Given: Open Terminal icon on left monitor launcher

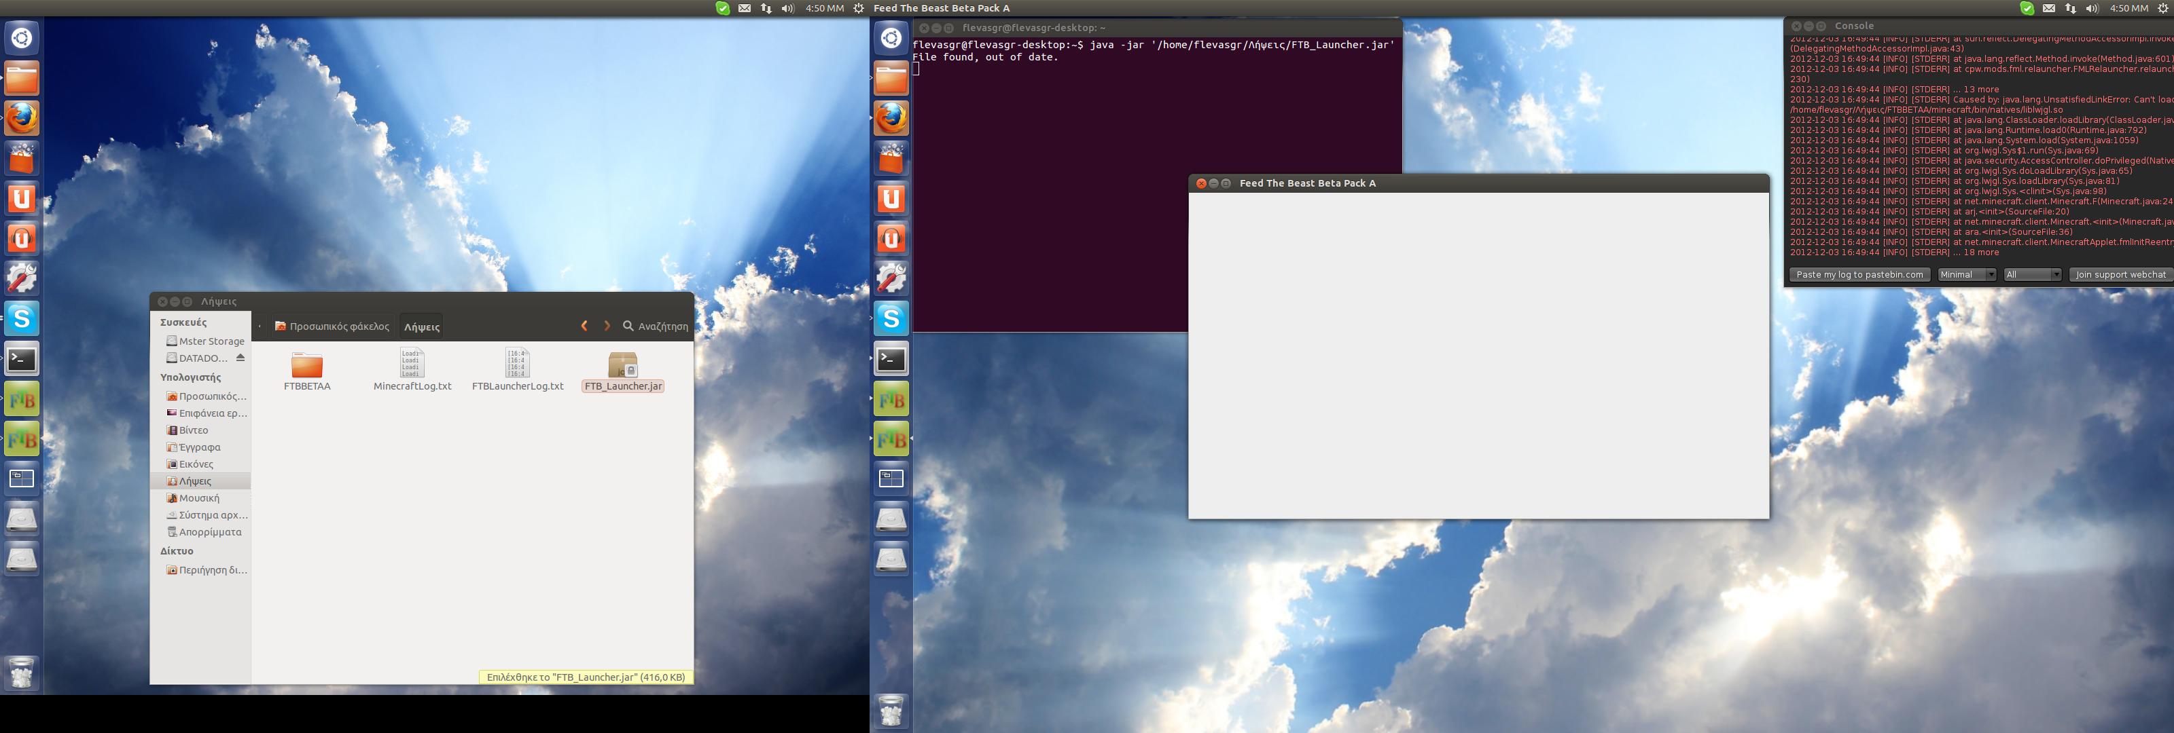Looking at the screenshot, I should point(22,358).
